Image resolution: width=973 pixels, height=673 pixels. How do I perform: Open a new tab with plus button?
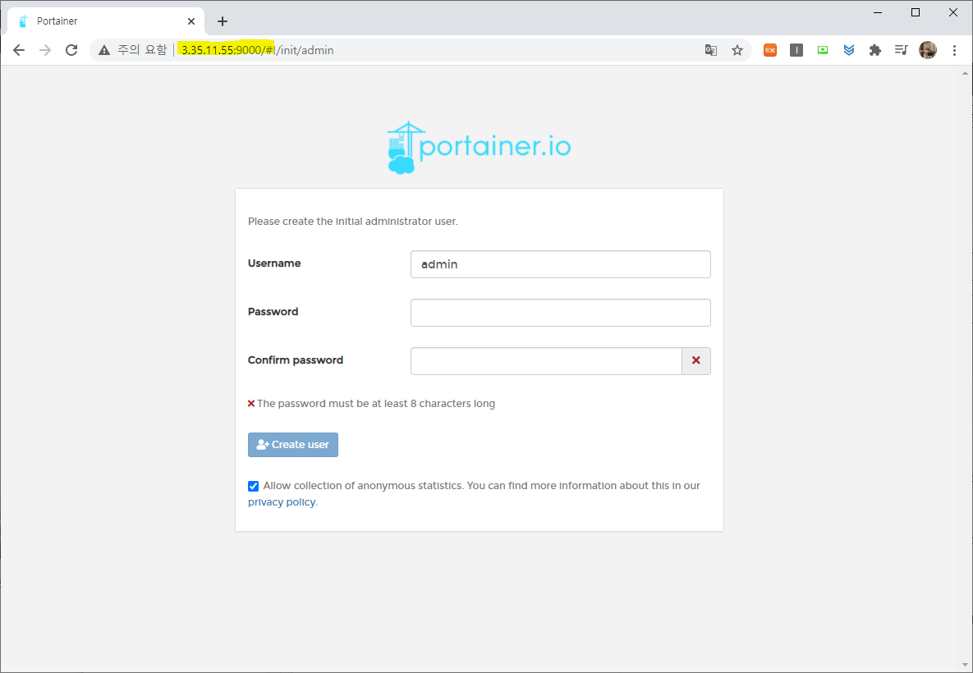pyautogui.click(x=223, y=21)
